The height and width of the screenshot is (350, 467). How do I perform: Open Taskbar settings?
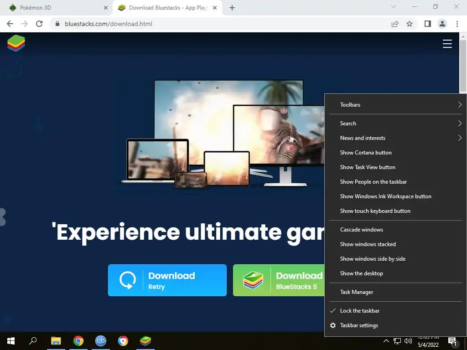tap(395, 325)
